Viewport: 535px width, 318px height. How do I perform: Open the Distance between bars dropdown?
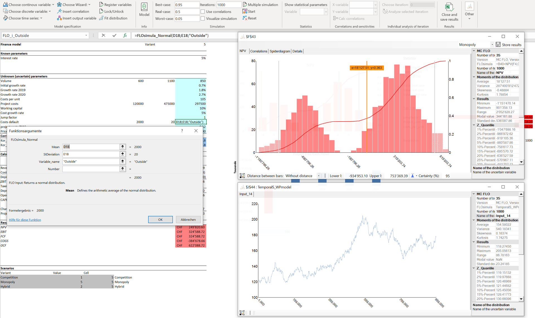pos(318,176)
